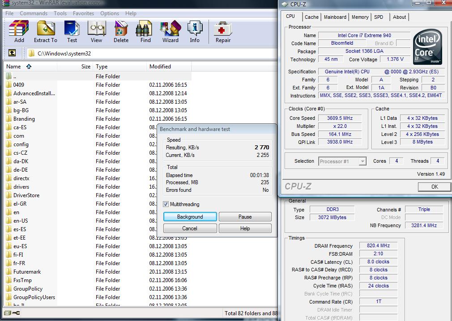Open the Processor #1 selection dropdown
This screenshot has width=452, height=321.
pos(342,161)
